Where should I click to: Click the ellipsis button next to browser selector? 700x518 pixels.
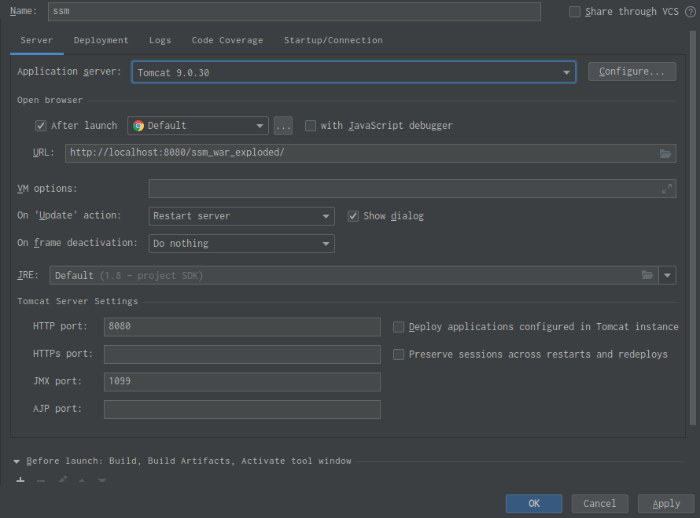[282, 126]
